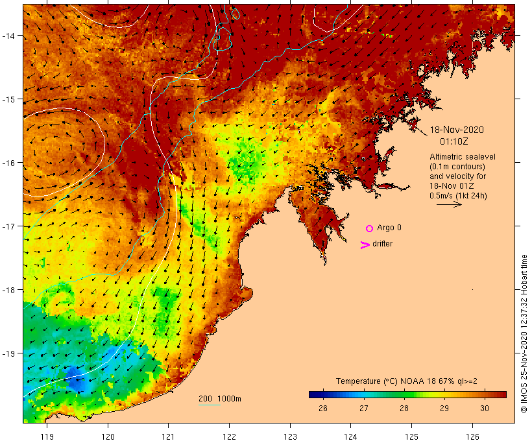Click the 0.5m/s velocity scale arrow
The image size is (532, 441).
click(449, 204)
